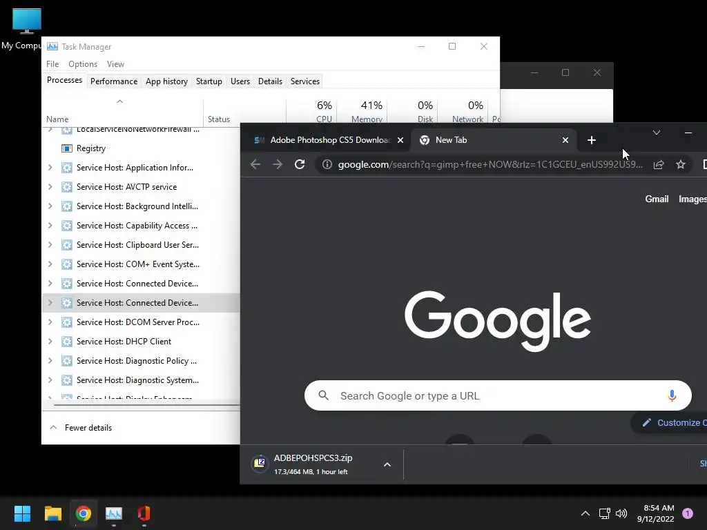Sort by Disk usage column
707x530 pixels.
[x=413, y=111]
